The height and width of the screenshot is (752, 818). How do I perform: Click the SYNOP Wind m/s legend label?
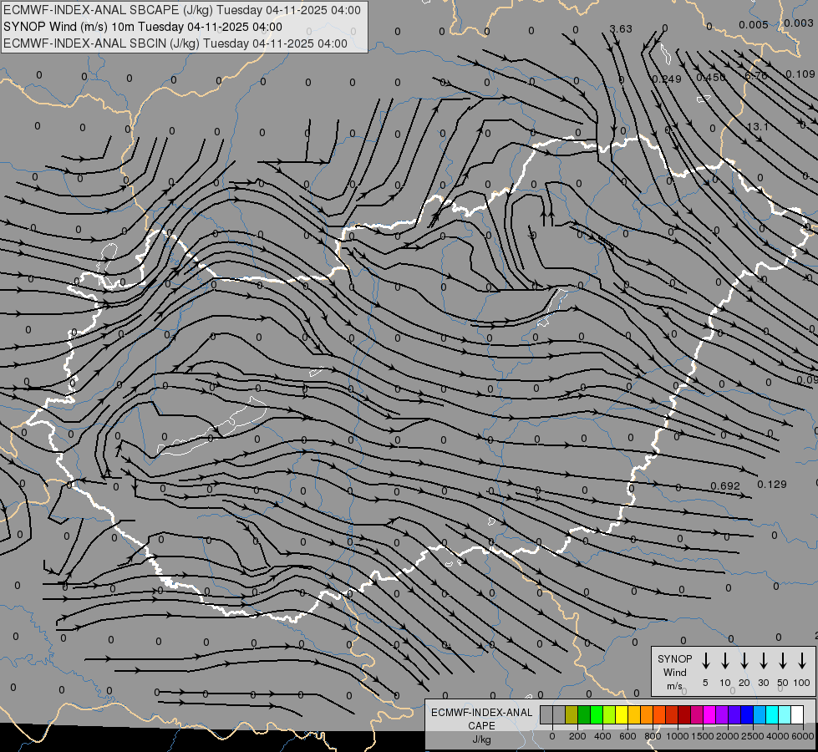pyautogui.click(x=674, y=672)
